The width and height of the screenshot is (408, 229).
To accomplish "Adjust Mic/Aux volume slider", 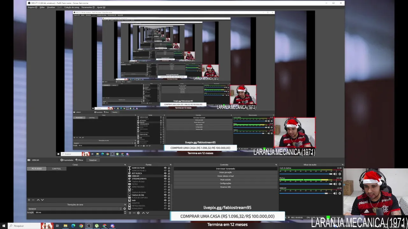I will click(306, 184).
